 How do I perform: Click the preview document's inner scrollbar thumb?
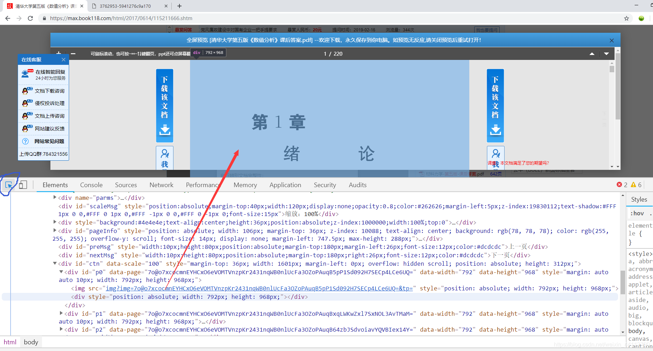(612, 69)
